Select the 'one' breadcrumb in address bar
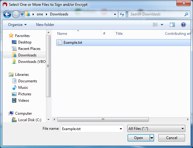Screen dimensions: 193x148 click(x=40, y=14)
